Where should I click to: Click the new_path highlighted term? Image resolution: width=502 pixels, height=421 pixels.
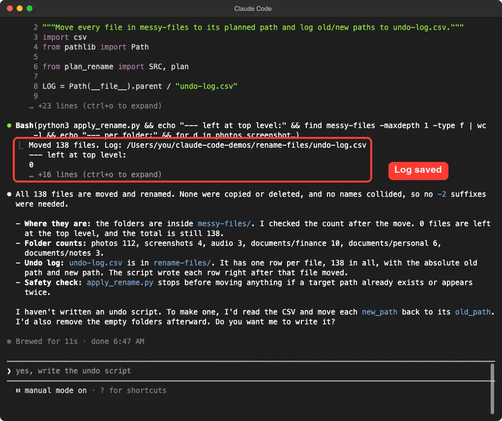380,312
